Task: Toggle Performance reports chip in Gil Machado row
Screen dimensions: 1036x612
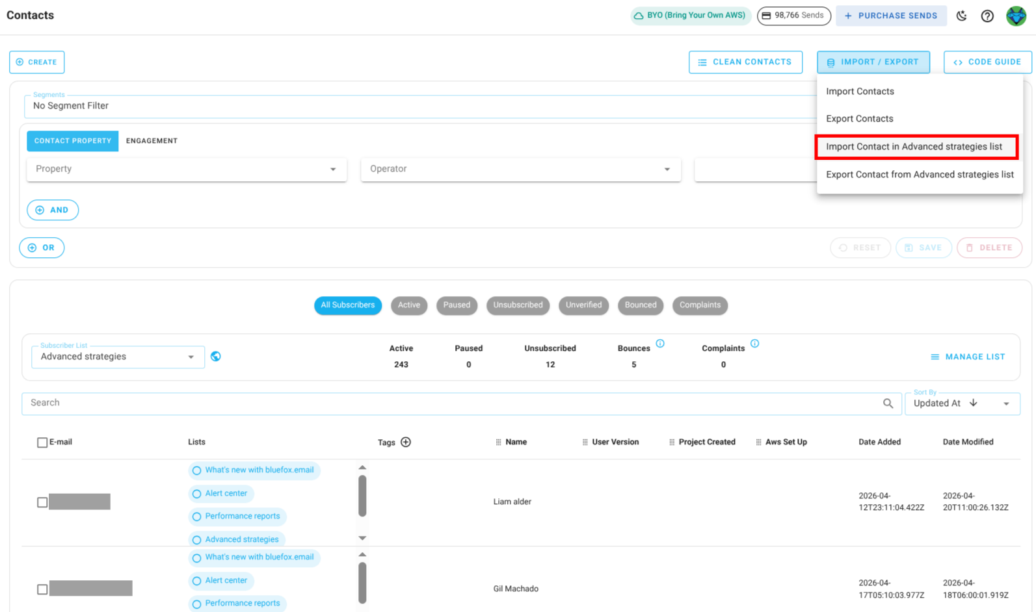Action: 237,604
